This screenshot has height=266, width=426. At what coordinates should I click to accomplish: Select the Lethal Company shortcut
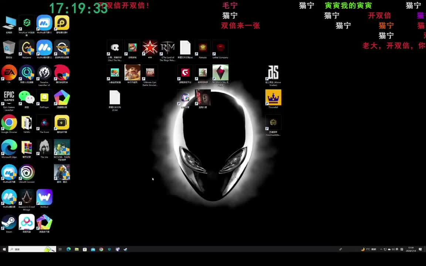(220, 49)
